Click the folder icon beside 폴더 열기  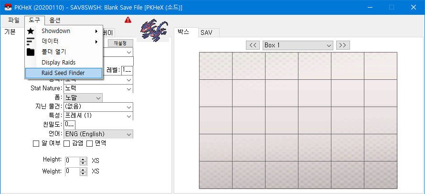click(x=31, y=52)
